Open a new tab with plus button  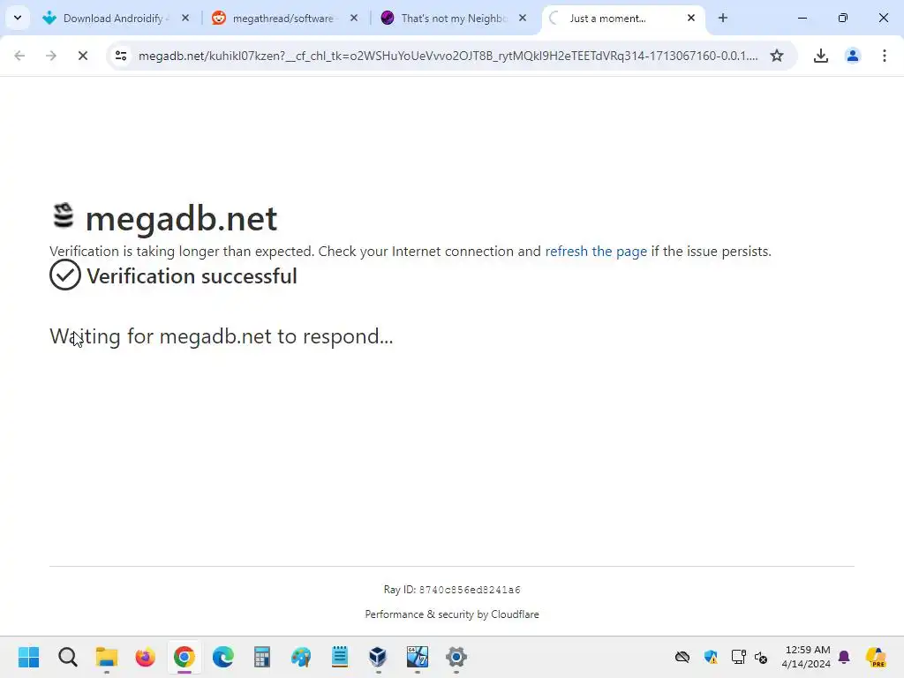[x=723, y=19]
